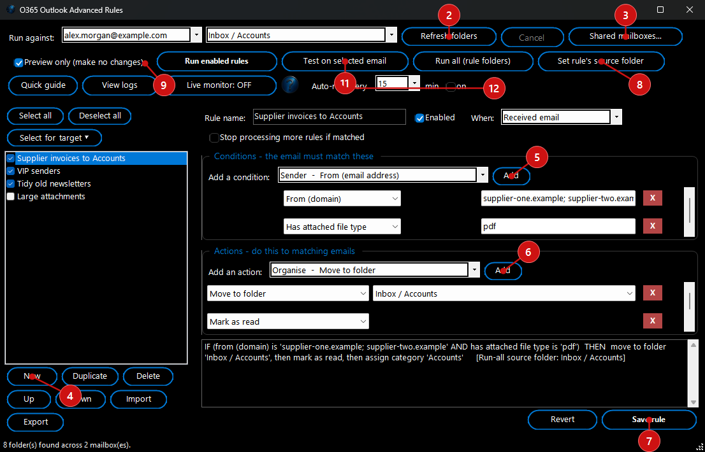Screen dimensions: 705x452
Task: Open the action target folder Inbox / Accounts dropdown
Action: (x=504, y=293)
